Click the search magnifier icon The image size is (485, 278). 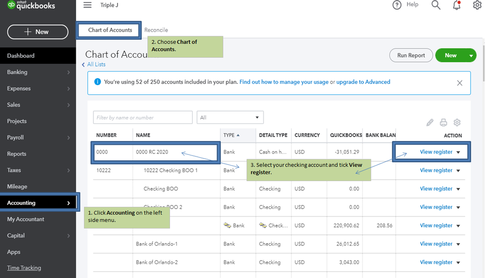[x=436, y=5]
